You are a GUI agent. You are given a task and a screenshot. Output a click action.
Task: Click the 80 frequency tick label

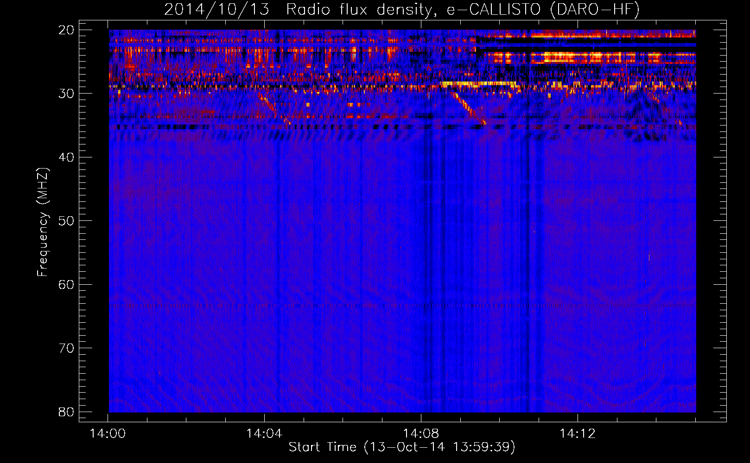(x=66, y=412)
